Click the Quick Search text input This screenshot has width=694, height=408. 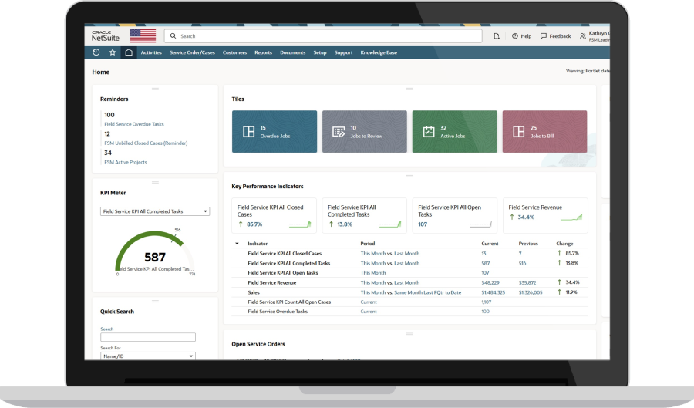(148, 337)
